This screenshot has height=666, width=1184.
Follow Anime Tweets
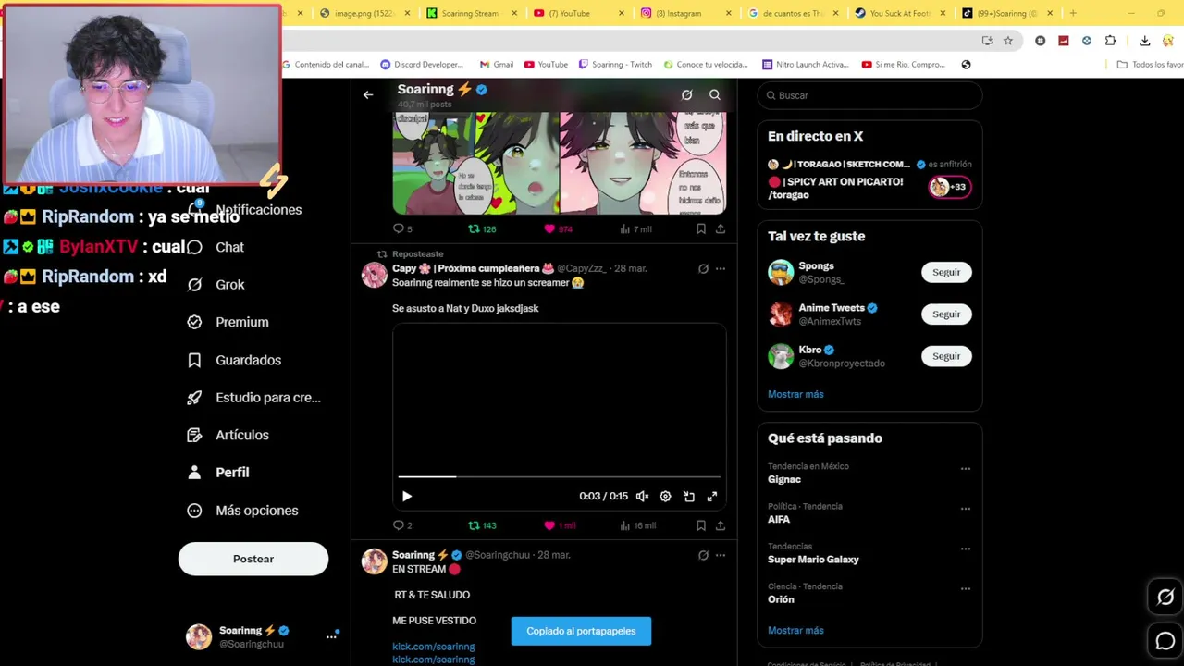946,314
